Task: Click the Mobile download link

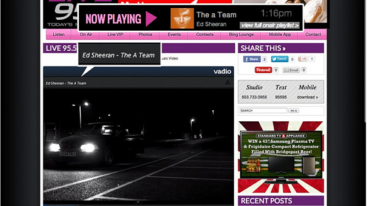Action: tap(307, 97)
